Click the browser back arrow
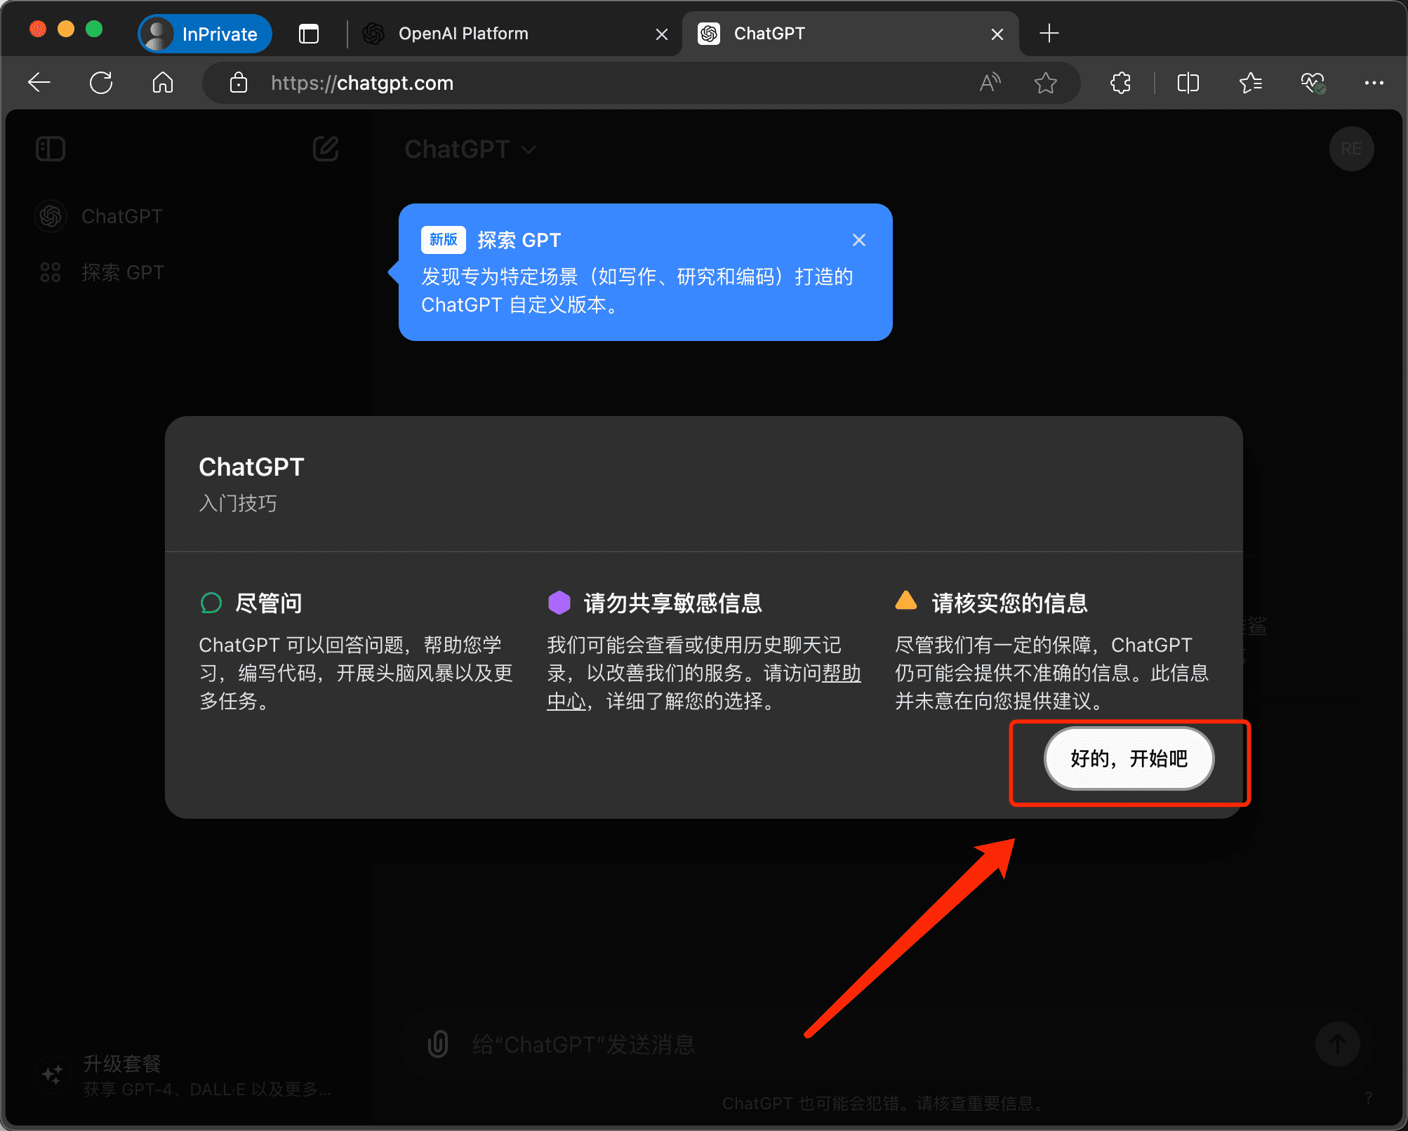Screen dimensions: 1408x1131 coord(39,83)
